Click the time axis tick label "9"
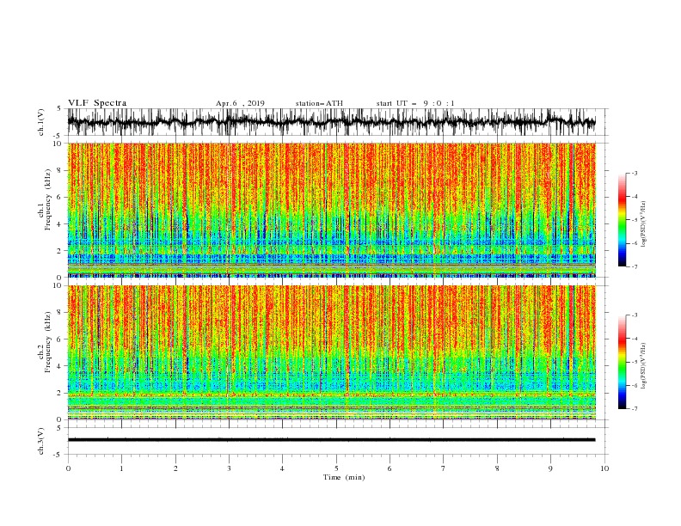This screenshot has width=681, height=526. click(x=550, y=468)
